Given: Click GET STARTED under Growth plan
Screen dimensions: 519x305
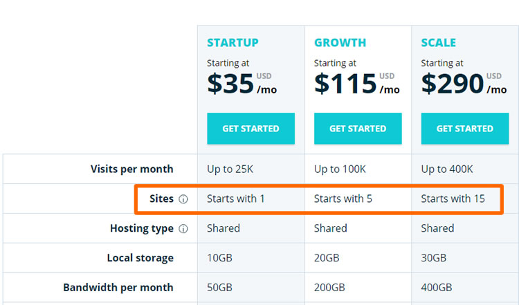Looking at the screenshot, I should [358, 129].
